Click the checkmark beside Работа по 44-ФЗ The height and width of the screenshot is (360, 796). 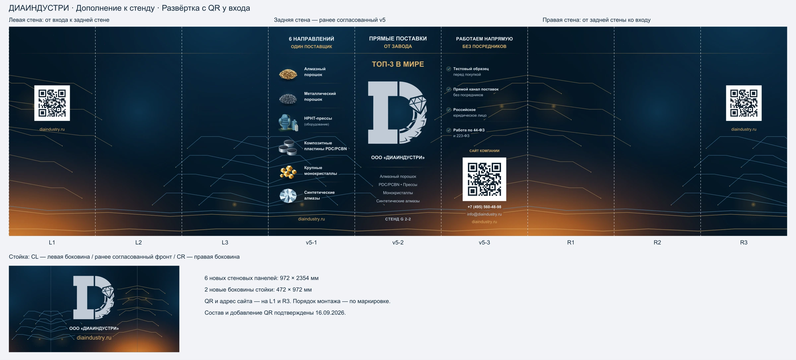click(x=448, y=130)
